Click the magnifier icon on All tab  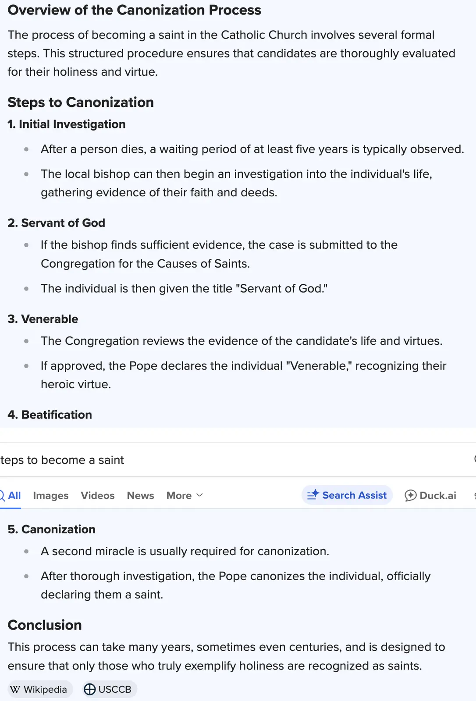(x=2, y=496)
